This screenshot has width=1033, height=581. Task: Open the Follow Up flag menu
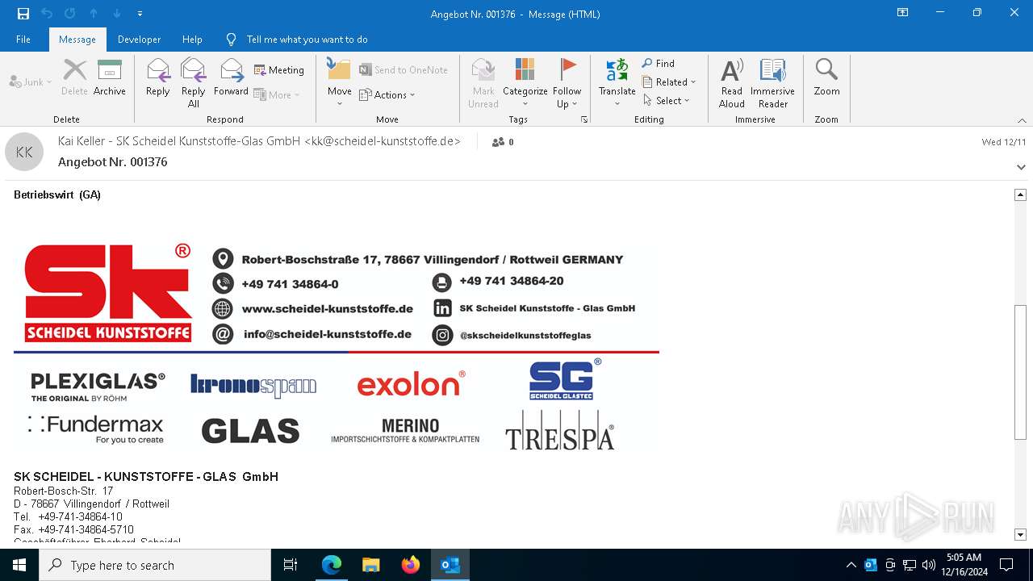567,83
